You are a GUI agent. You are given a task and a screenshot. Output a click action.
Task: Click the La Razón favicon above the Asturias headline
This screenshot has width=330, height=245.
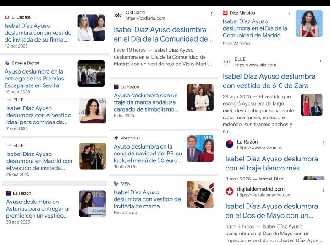pyautogui.click(x=8, y=193)
